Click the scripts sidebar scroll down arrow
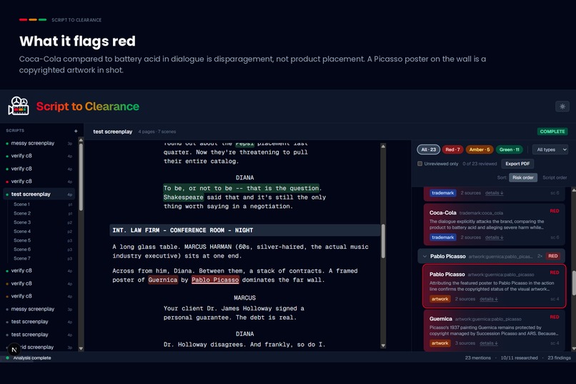 81,348
